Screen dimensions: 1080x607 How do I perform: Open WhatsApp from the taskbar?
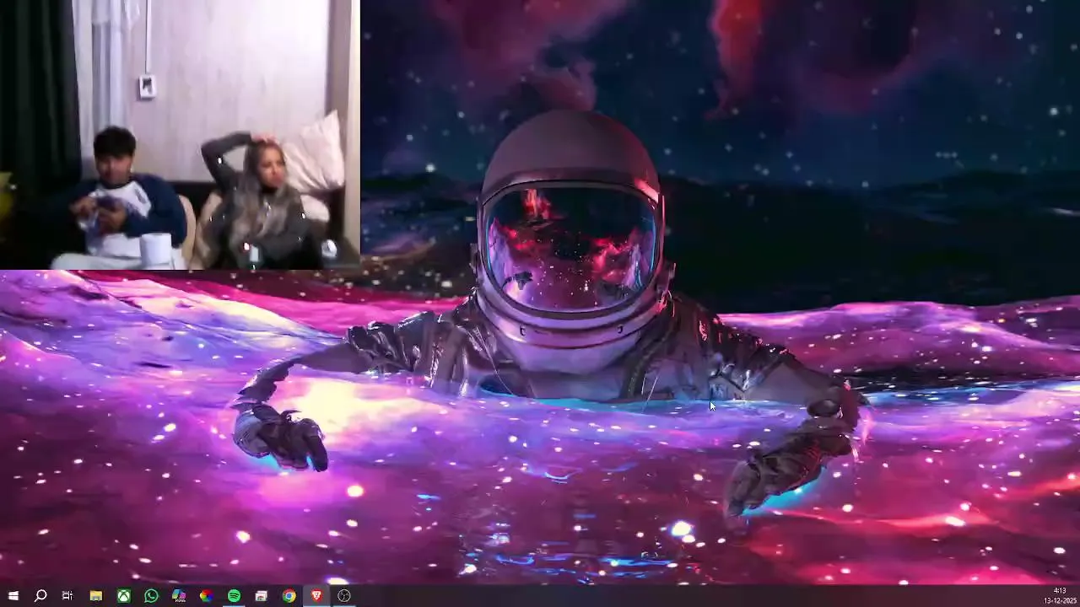click(151, 596)
